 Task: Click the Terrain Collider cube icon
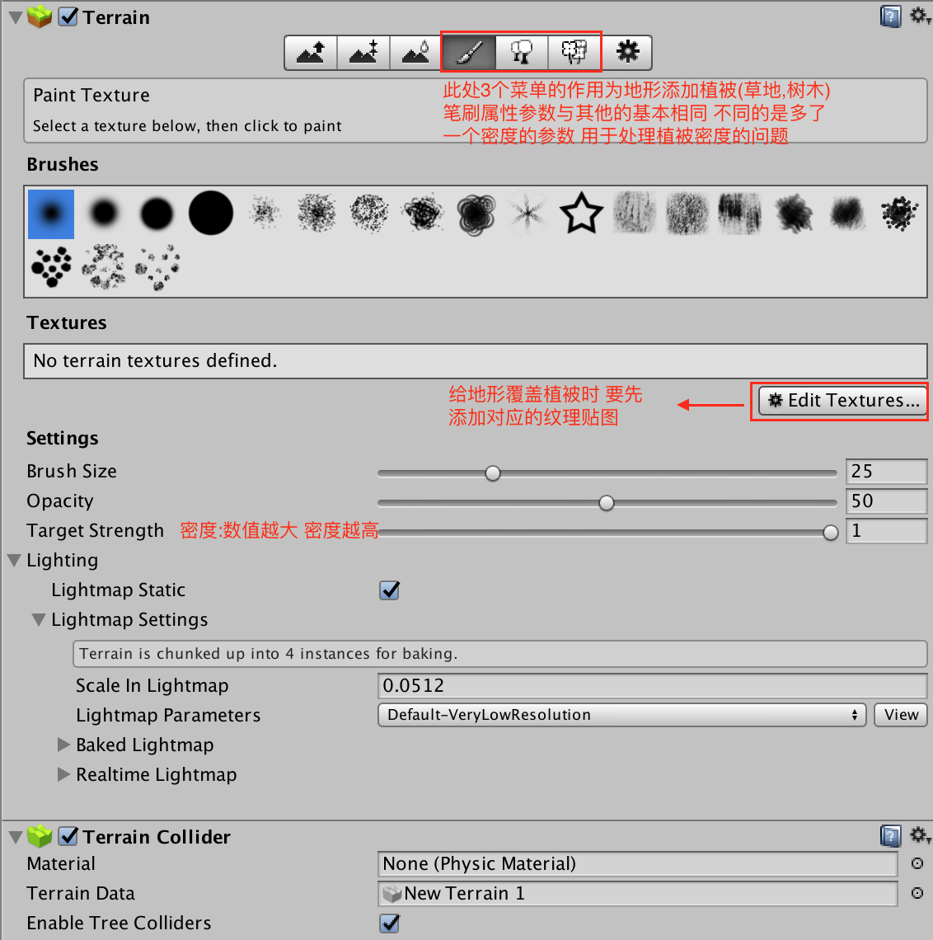click(40, 835)
